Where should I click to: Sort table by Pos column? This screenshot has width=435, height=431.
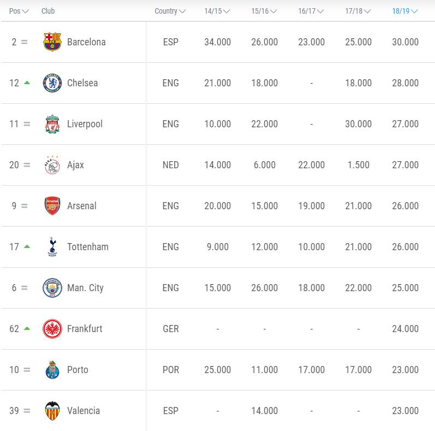pyautogui.click(x=19, y=11)
